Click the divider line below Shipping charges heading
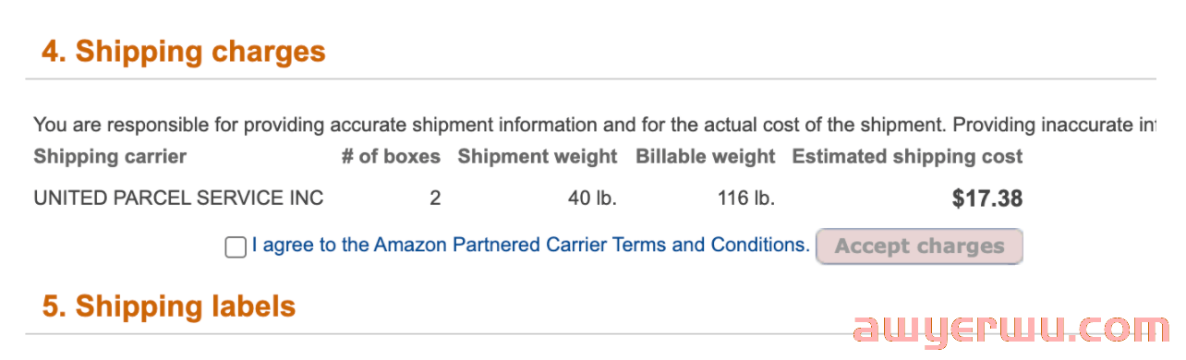The width and height of the screenshot is (1186, 360). [591, 79]
